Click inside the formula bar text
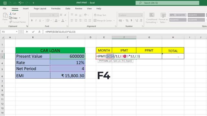207x116 pixels. pyautogui.click(x=60, y=32)
